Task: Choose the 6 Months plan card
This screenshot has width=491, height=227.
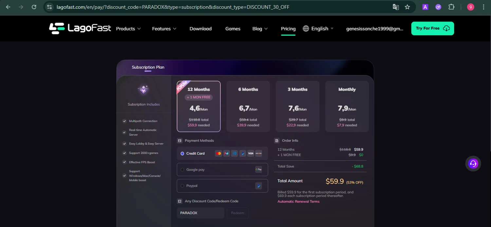Action: 248,106
